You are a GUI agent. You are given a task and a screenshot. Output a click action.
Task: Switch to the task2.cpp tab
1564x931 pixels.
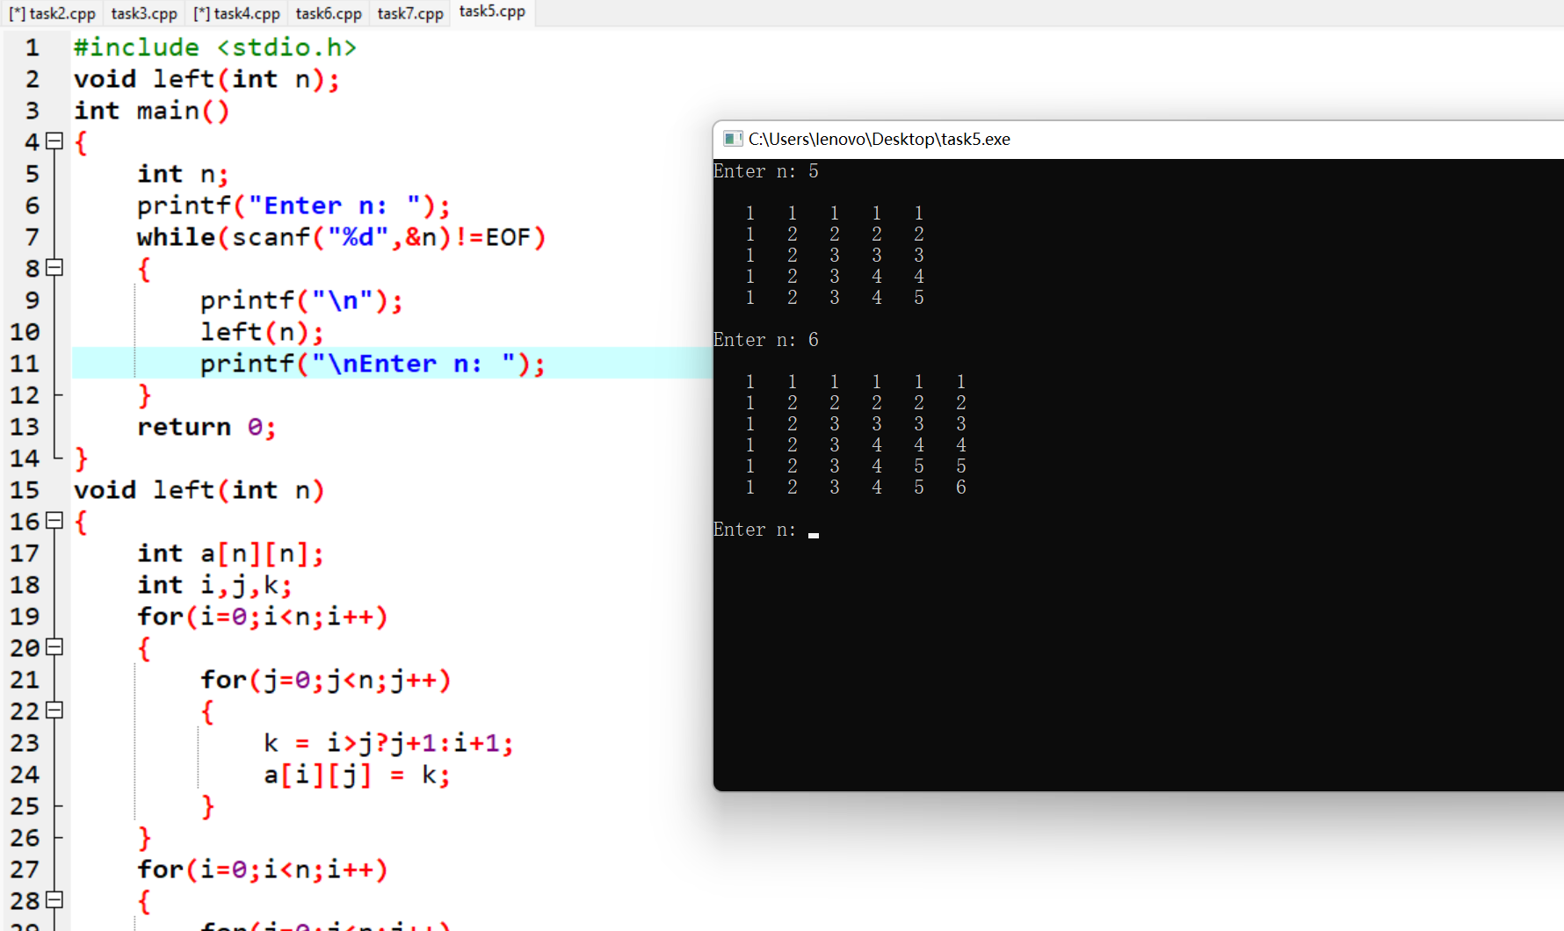[x=52, y=13]
